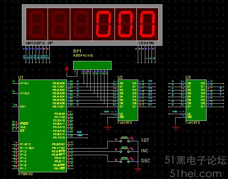The width and height of the screenshot is (228, 179).
Task: Select the U1 AT89C52 microcontroller chip
Action: click(43, 126)
